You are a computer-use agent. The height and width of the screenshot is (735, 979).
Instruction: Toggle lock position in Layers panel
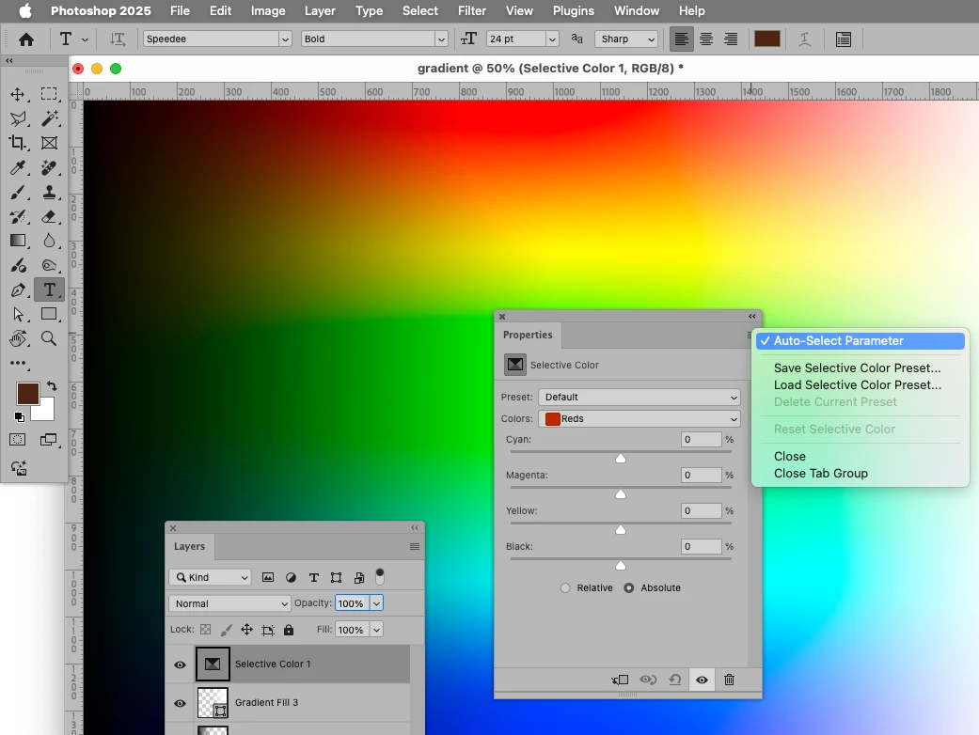[246, 630]
